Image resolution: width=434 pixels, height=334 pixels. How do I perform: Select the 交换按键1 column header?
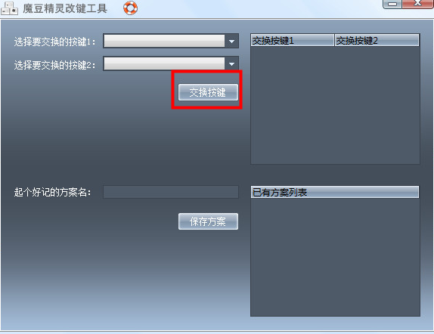coord(293,40)
